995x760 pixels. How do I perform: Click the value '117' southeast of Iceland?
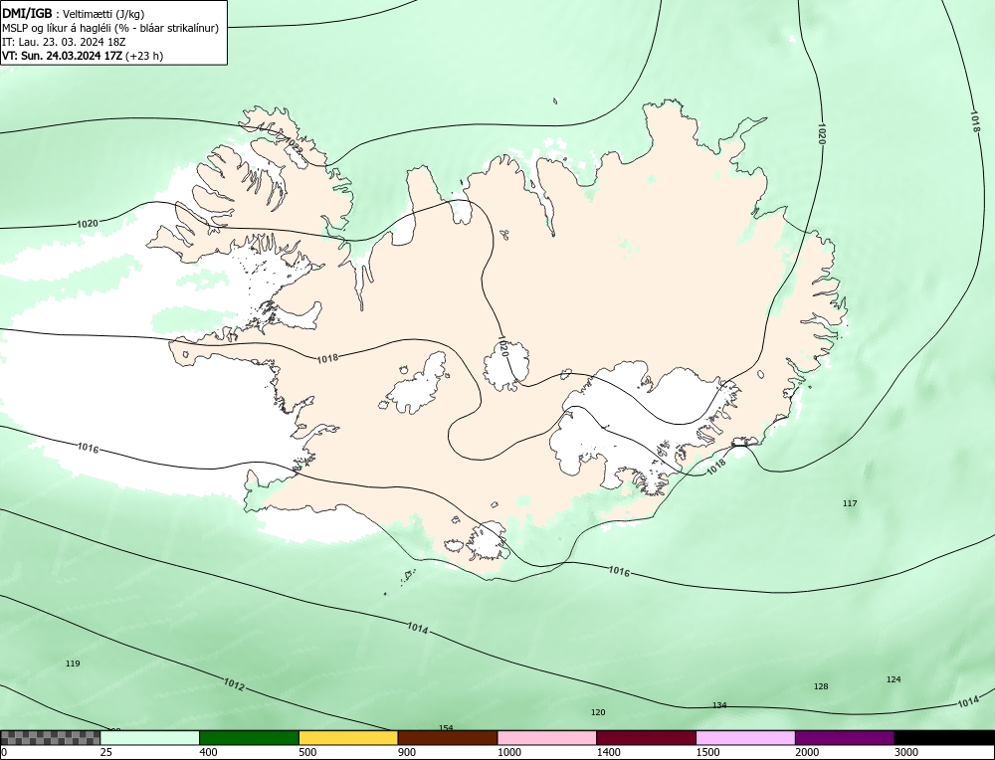pyautogui.click(x=850, y=503)
